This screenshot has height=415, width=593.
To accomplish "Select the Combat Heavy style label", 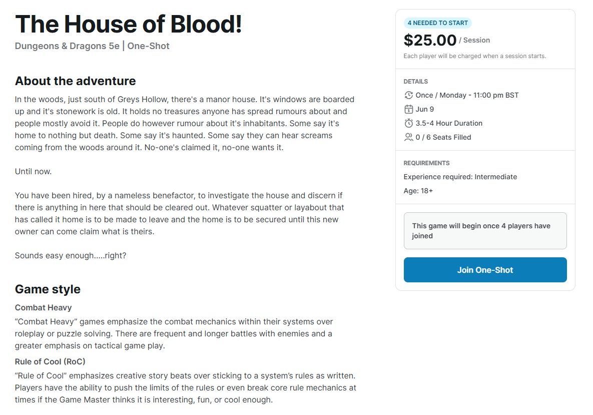I will [43, 307].
